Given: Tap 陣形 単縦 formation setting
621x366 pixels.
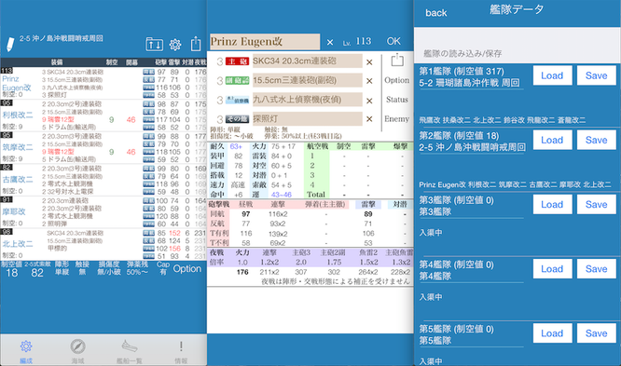Looking at the screenshot, I should pos(62,268).
